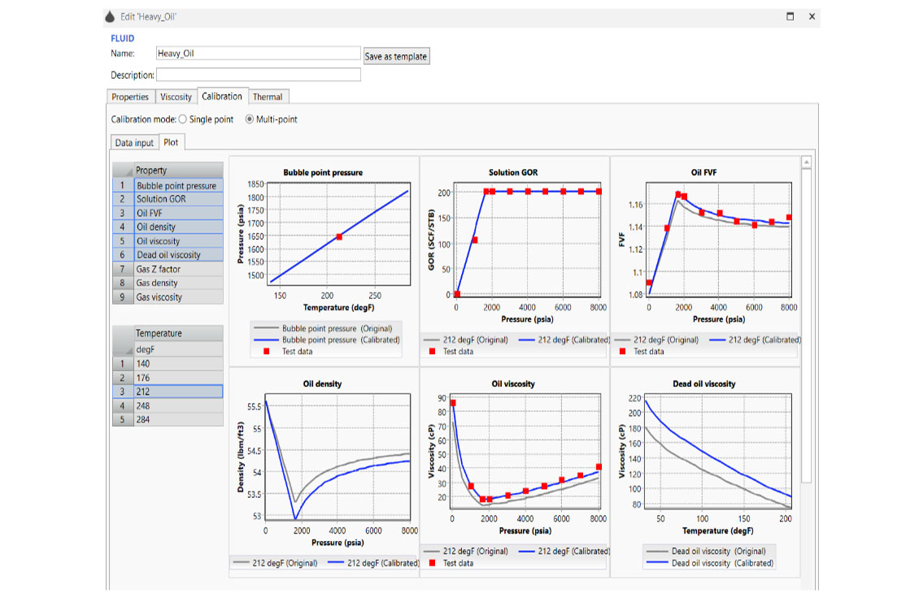Click the scrollbar up arrow in the plot panel
The height and width of the screenshot is (593, 919).
pos(806,163)
